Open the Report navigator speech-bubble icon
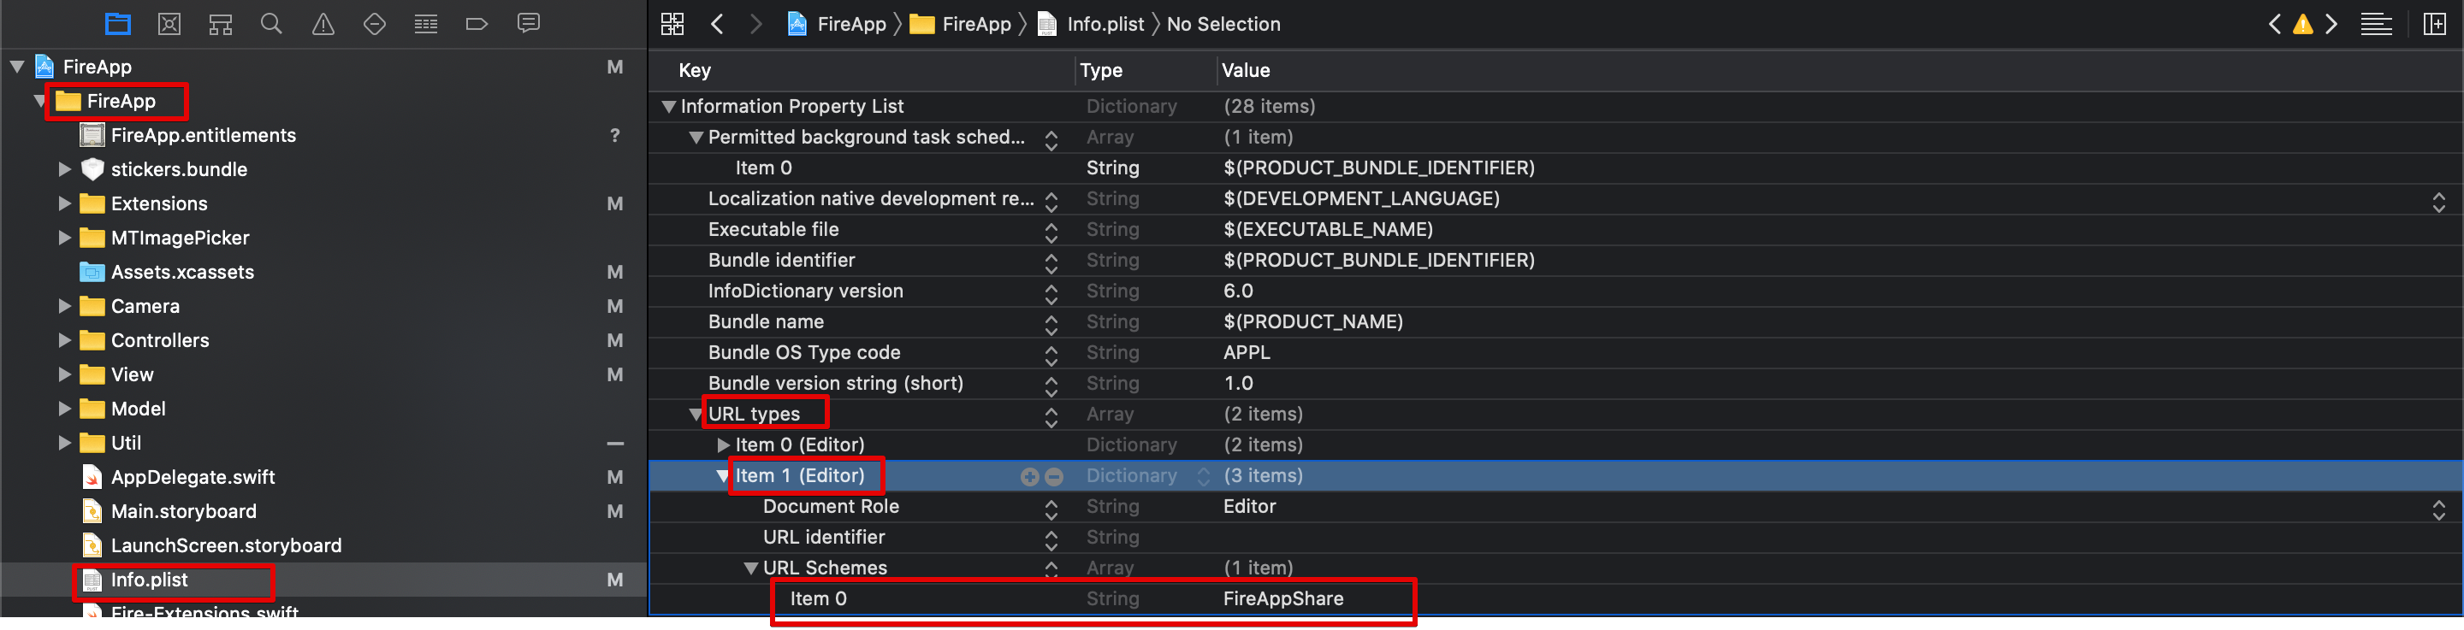Screen dimensions: 2464x630 [528, 24]
